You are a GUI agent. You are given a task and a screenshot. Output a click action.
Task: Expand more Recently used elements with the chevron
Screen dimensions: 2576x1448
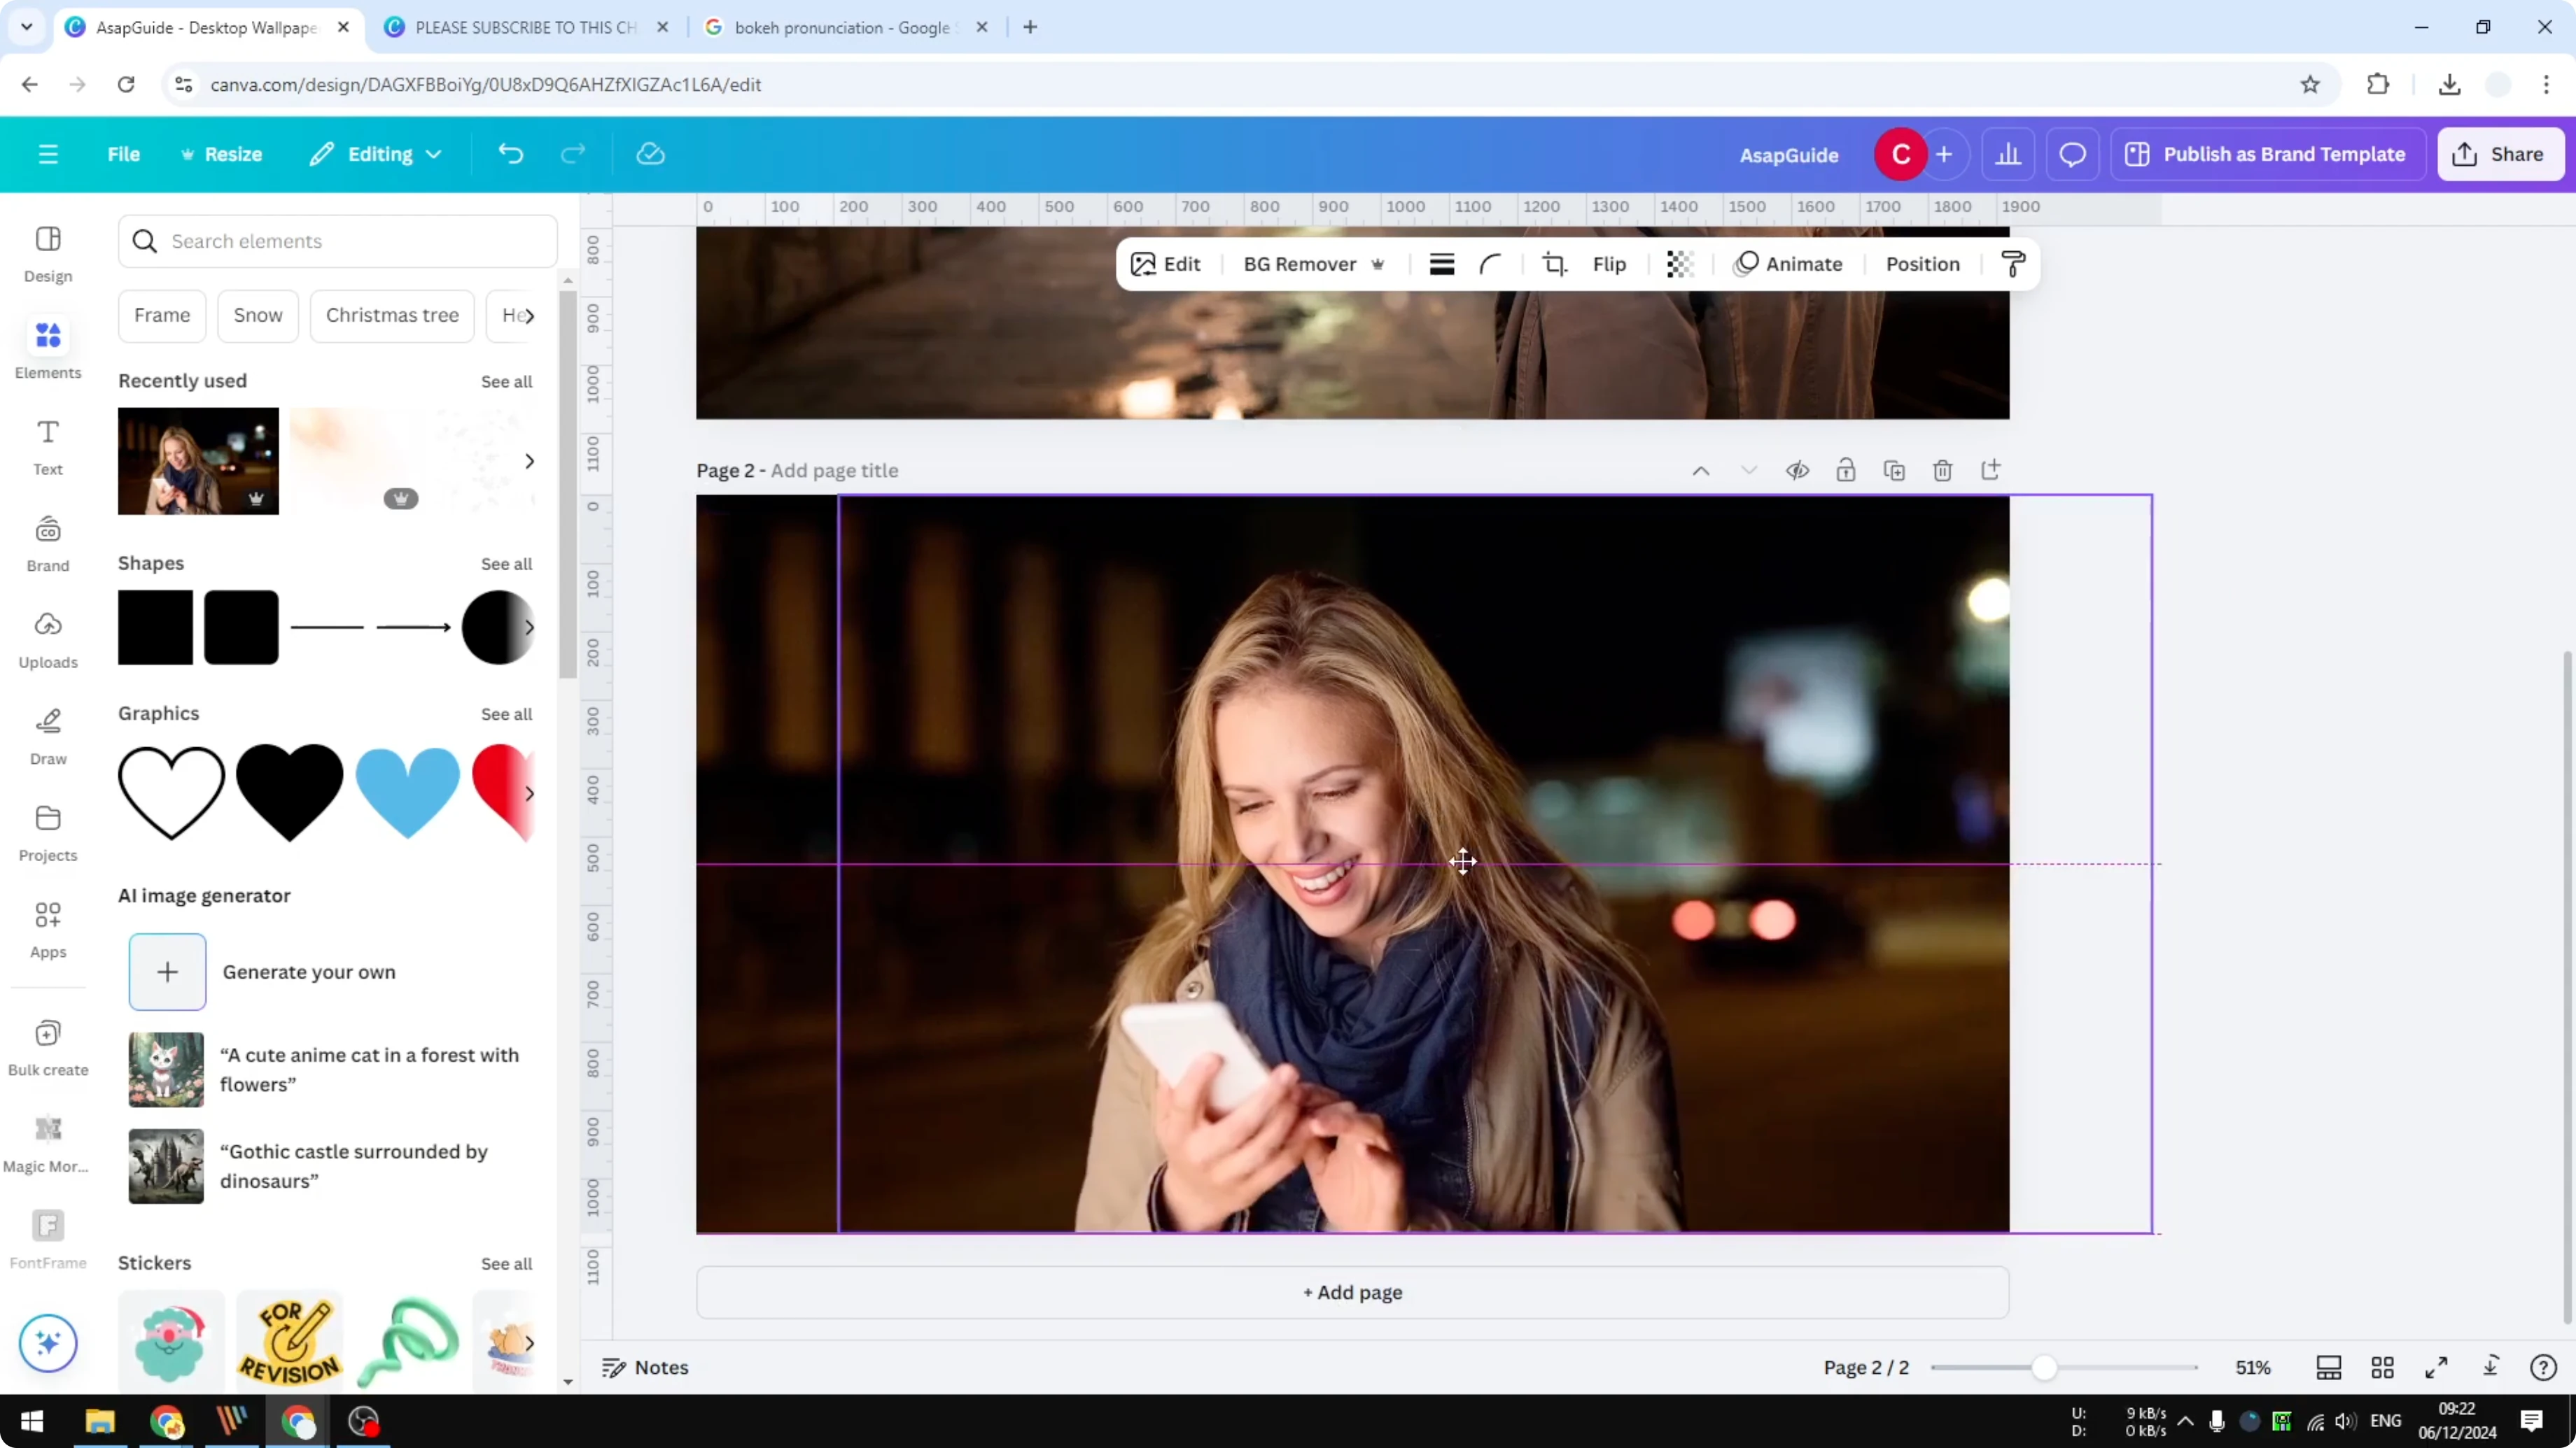tap(529, 461)
